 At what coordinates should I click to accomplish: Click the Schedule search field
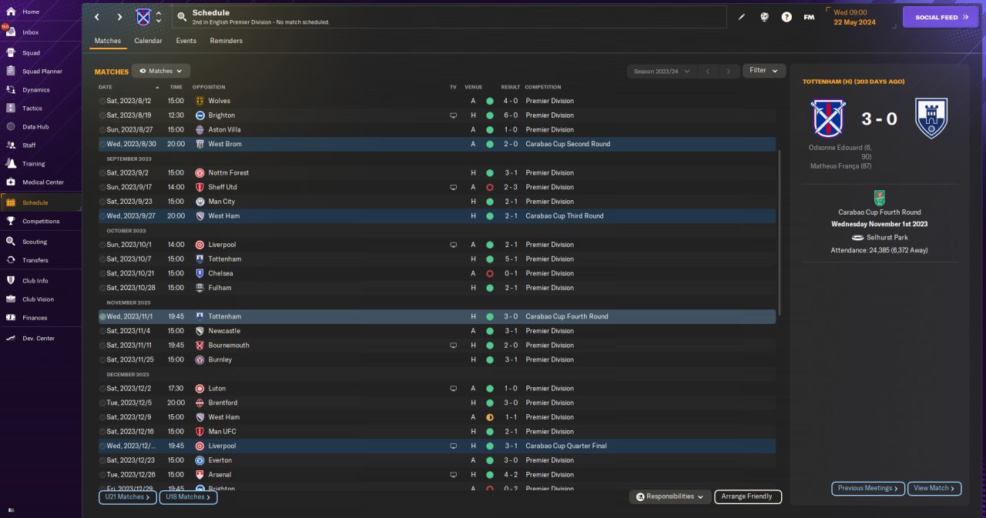click(450, 17)
